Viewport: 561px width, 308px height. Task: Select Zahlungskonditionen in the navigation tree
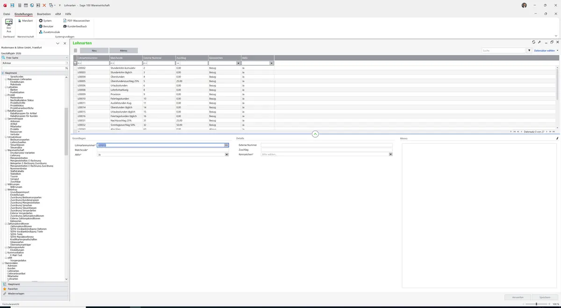coord(21,226)
